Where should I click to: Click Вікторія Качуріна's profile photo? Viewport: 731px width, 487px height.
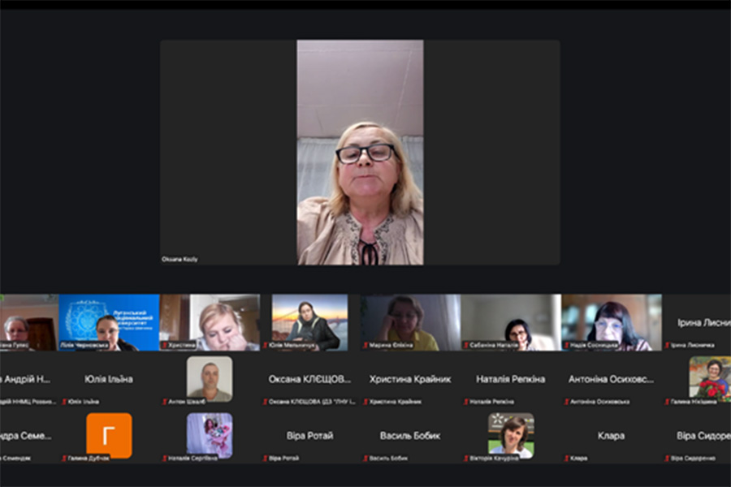tap(512, 436)
